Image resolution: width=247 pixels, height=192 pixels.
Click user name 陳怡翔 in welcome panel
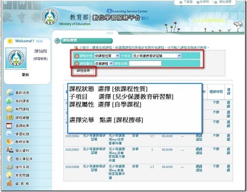point(41,51)
